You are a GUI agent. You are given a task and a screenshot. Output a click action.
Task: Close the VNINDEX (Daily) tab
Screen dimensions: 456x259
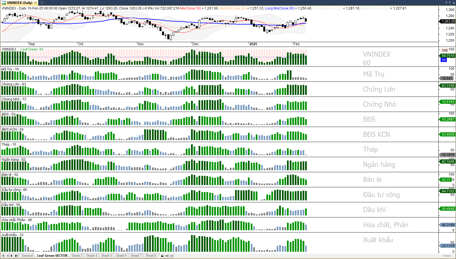tap(35, 3)
